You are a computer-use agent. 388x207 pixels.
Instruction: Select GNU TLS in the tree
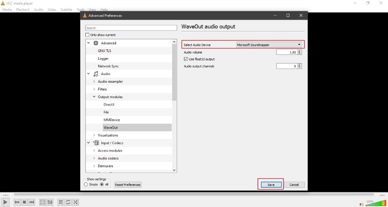point(105,51)
